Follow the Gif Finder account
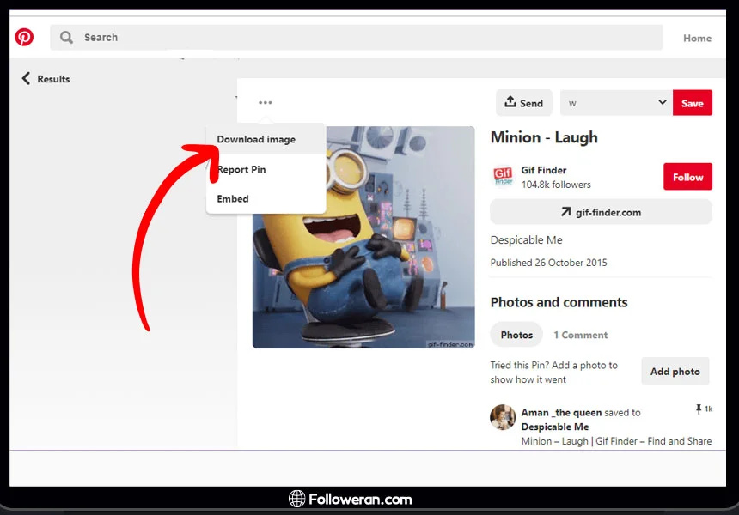739x515 pixels. click(x=687, y=177)
